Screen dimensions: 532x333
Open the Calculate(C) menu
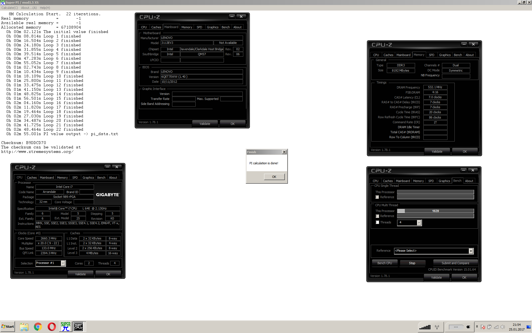point(10,8)
